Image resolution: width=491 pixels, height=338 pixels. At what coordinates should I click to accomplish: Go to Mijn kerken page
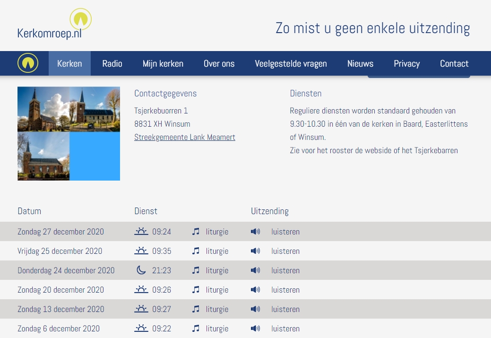tap(163, 63)
